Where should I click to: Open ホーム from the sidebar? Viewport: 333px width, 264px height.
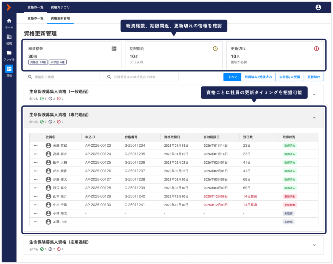tap(9, 23)
